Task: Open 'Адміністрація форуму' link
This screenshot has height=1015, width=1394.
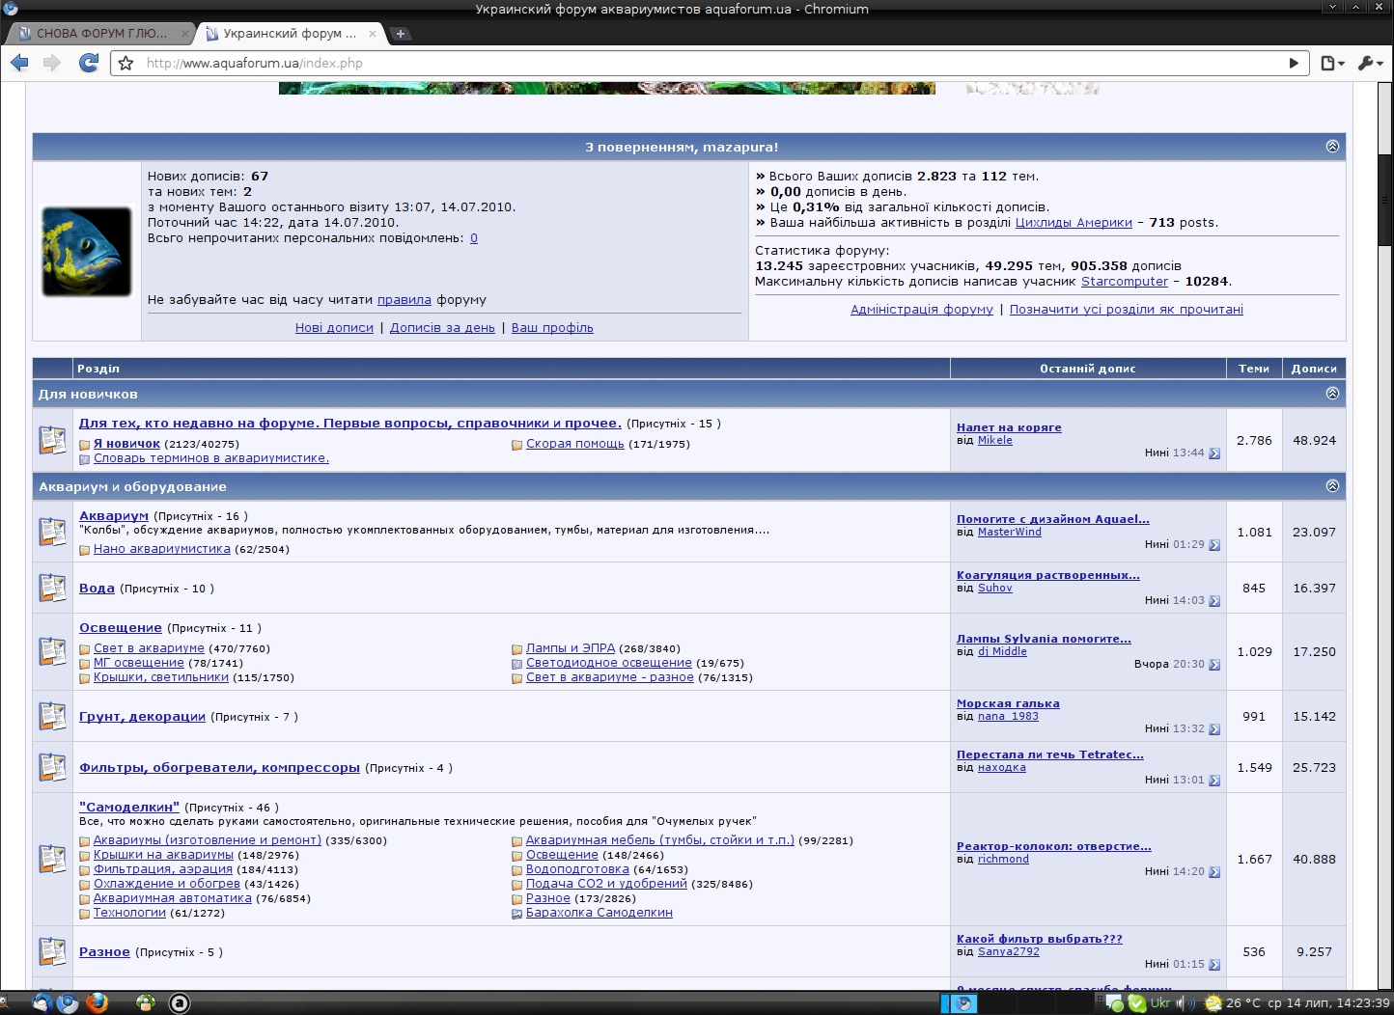Action: pos(921,310)
